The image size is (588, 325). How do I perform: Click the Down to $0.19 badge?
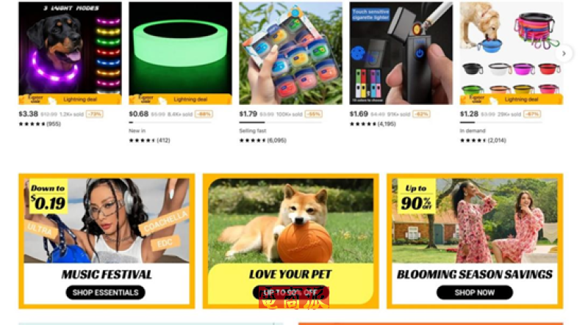coord(48,197)
